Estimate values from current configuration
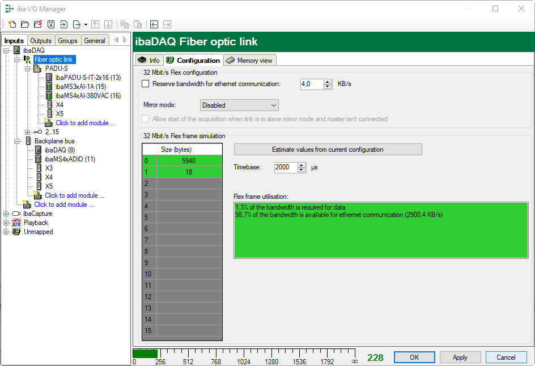 328,150
